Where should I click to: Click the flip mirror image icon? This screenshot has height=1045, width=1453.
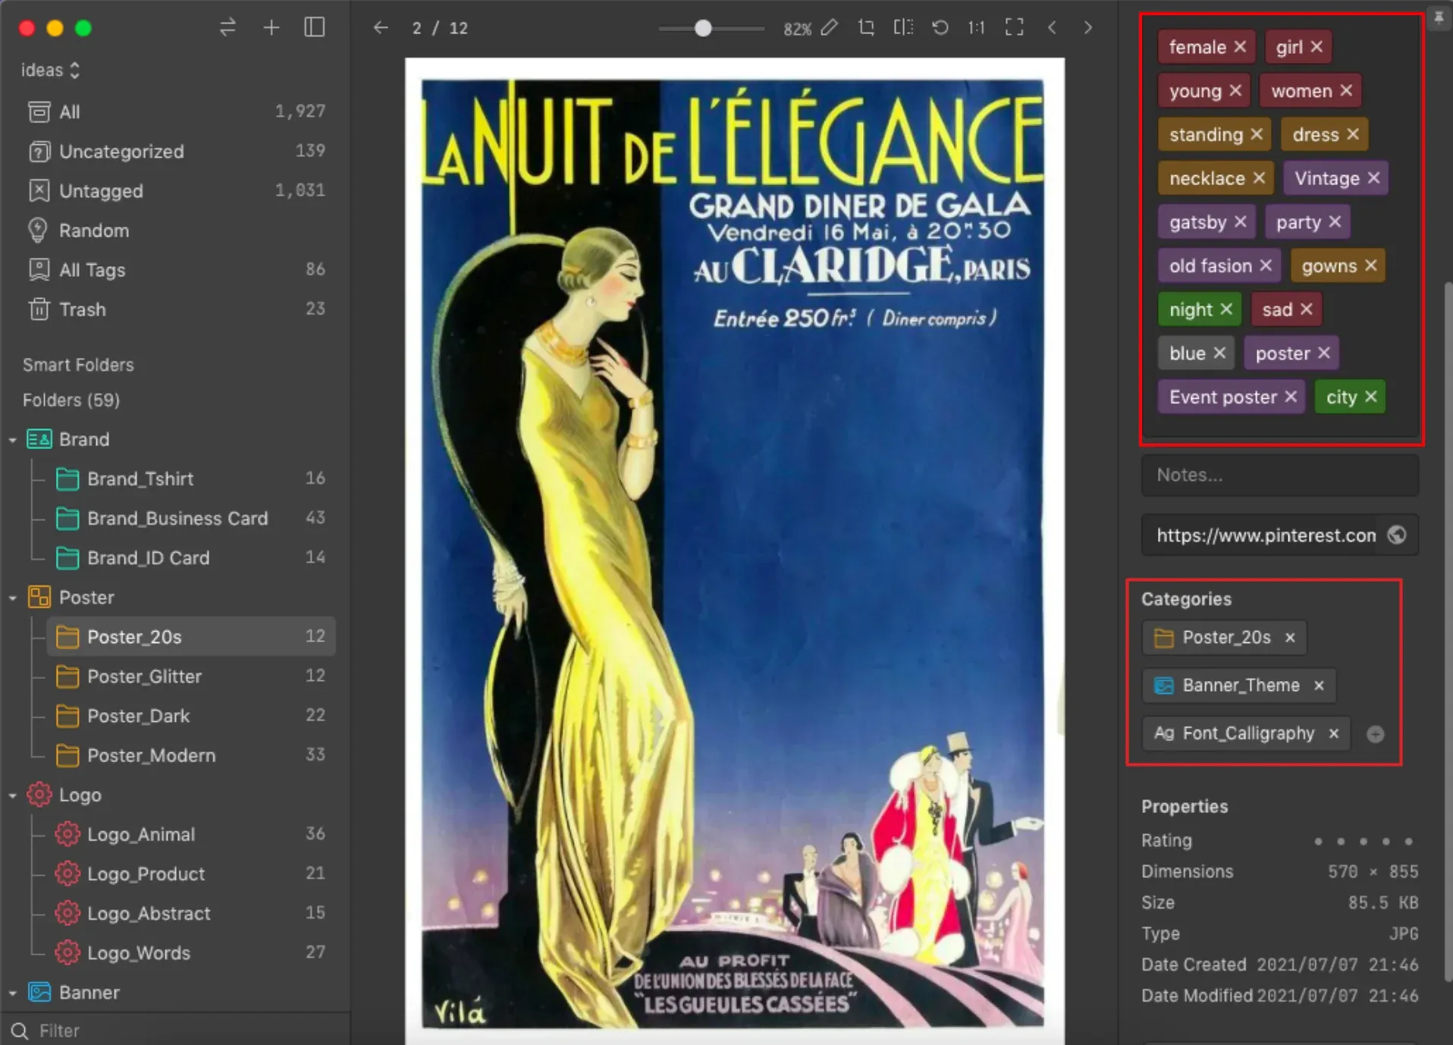[x=902, y=28]
